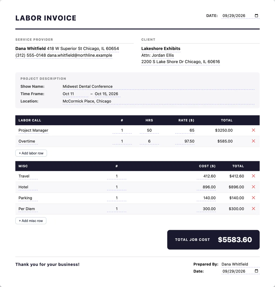Change the Hotel quantity field

tap(116, 187)
